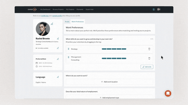Click the Strategy skill label

tap(74, 49)
